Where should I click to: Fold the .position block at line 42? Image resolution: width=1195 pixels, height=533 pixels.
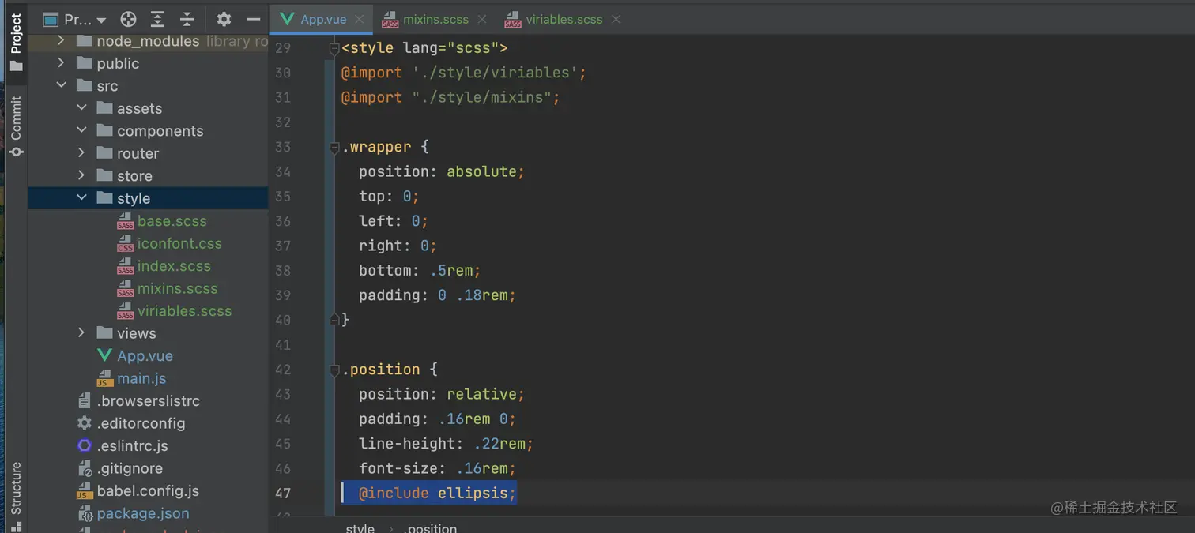coord(334,370)
